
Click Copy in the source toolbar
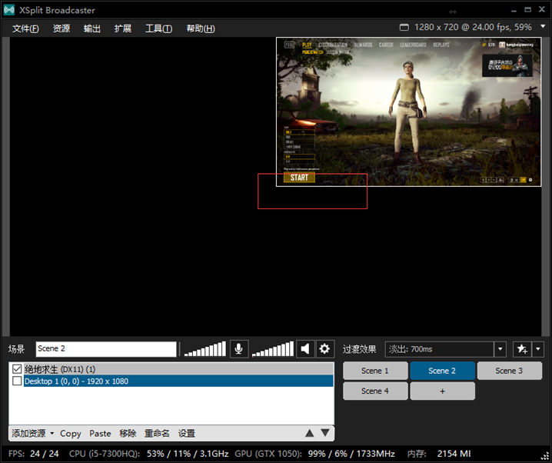pos(71,434)
